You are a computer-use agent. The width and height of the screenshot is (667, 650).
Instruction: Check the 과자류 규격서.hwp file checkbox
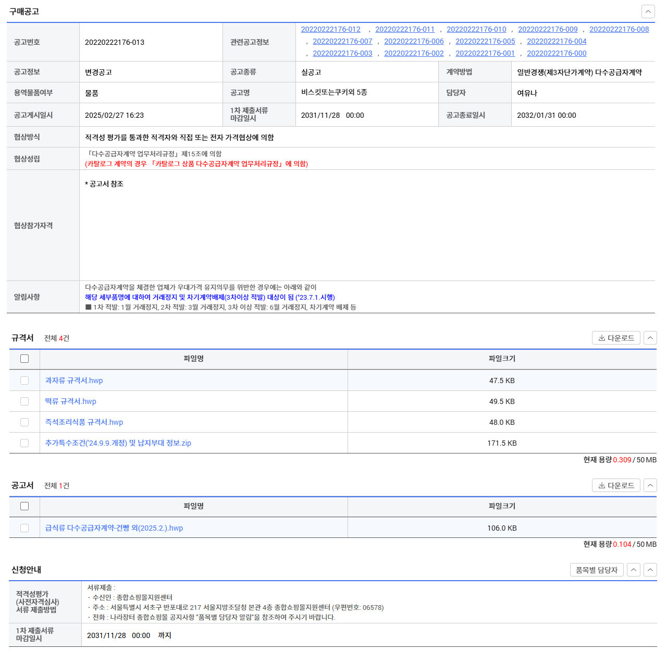(24, 381)
